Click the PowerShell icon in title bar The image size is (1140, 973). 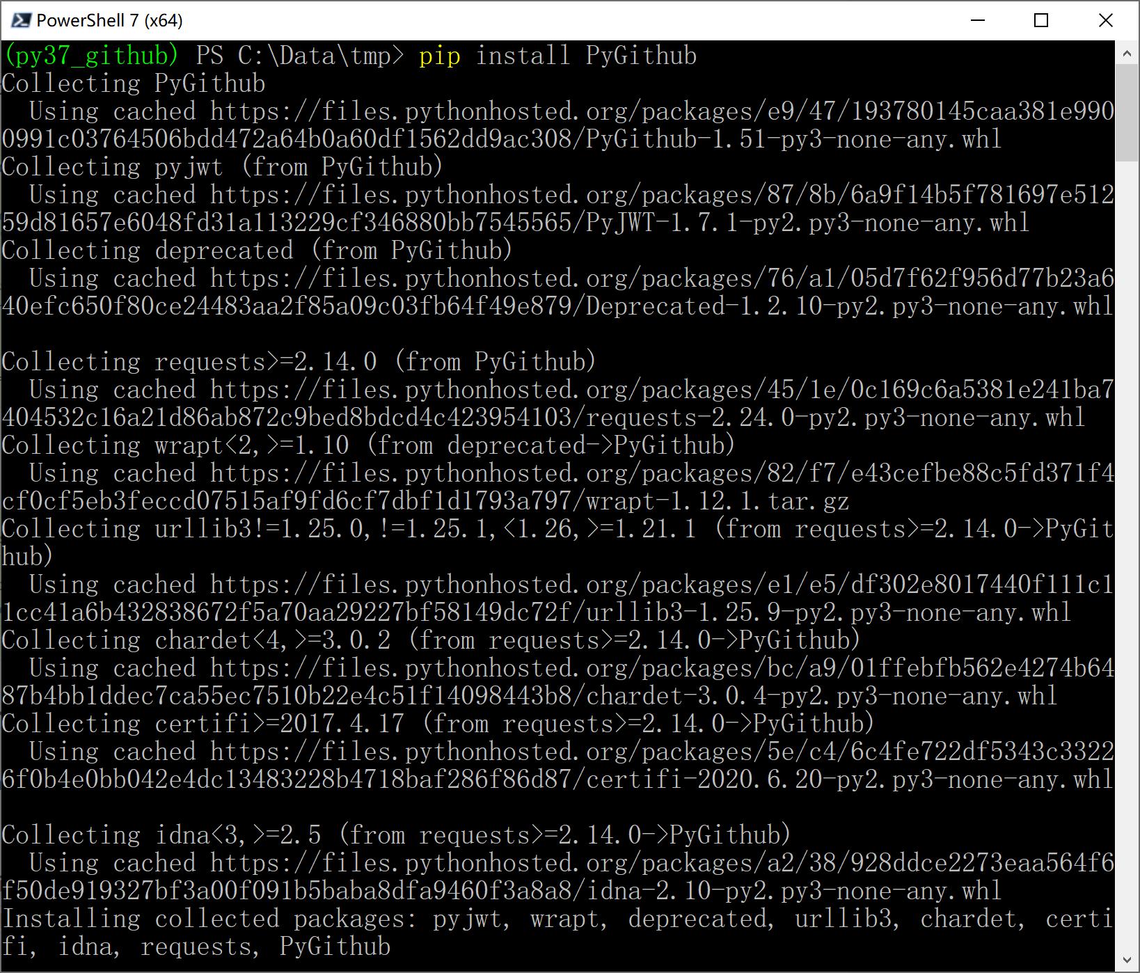click(21, 20)
